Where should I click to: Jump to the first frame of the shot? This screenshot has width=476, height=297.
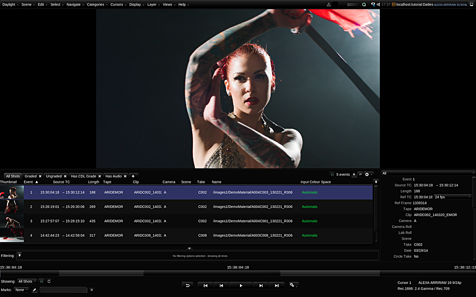coord(206,285)
